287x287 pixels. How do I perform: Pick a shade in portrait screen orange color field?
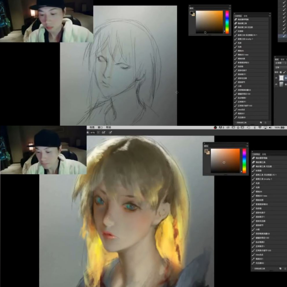(x=225, y=161)
